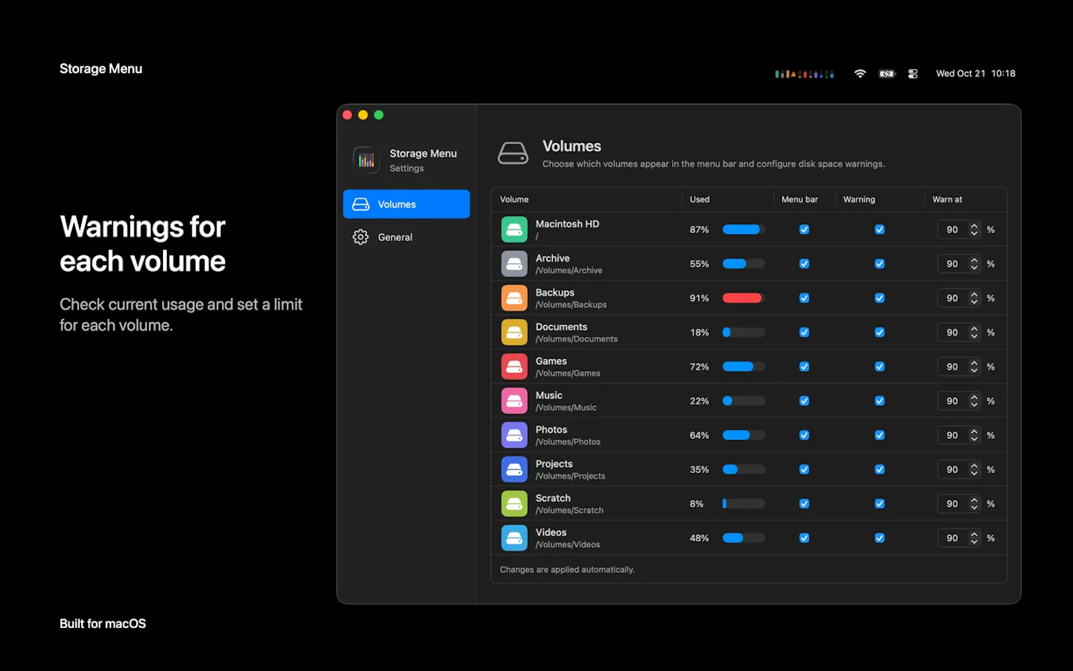Screen dimensions: 1073x671
Task: Click the Archive gray drive icon
Action: pyautogui.click(x=514, y=264)
